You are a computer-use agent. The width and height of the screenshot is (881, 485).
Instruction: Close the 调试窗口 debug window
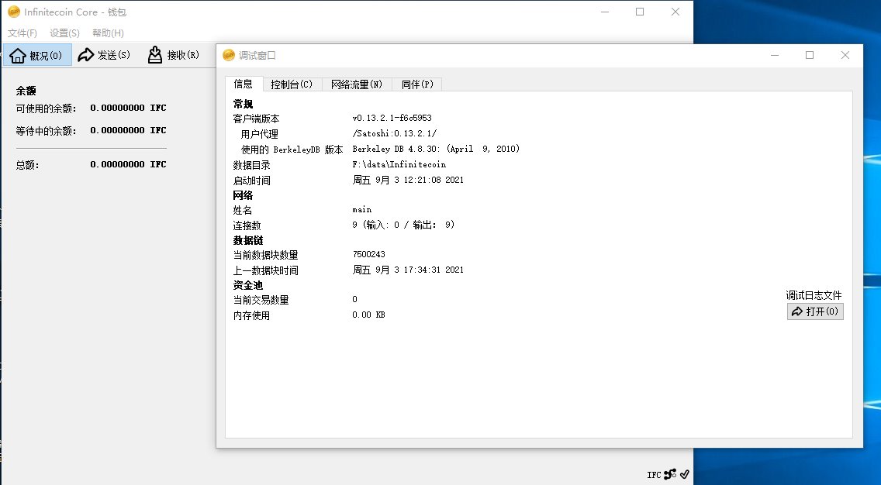coord(845,55)
